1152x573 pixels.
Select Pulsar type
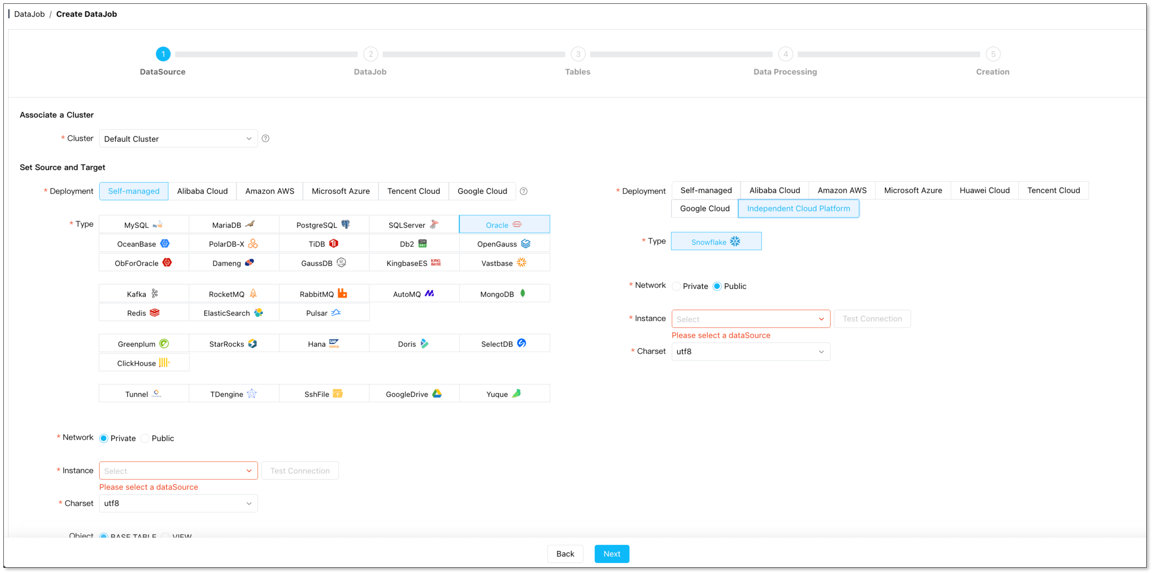click(324, 313)
